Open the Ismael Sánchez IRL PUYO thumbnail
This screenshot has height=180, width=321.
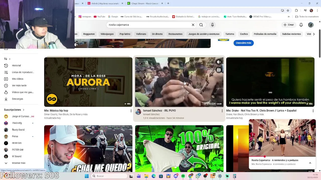[x=179, y=82]
